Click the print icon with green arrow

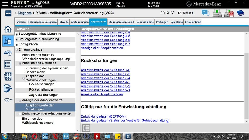coord(217,13)
